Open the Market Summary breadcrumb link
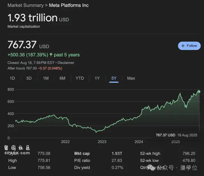Viewport: 204px width, 176px height. point(25,5)
